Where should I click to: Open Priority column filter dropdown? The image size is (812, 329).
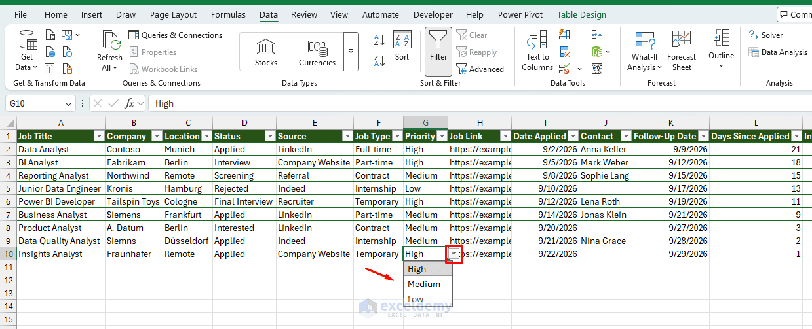441,136
